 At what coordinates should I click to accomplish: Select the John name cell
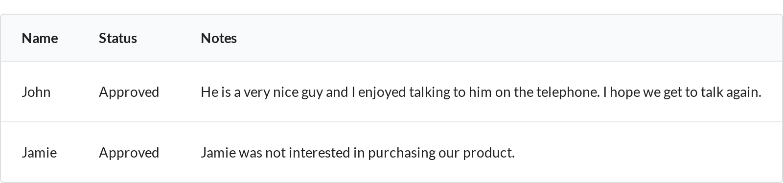click(36, 92)
